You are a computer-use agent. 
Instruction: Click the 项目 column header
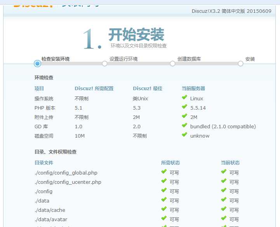(39, 89)
